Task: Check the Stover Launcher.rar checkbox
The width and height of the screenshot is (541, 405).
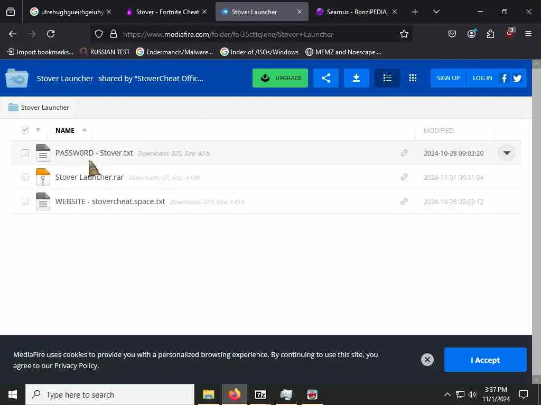Action: [x=25, y=177]
